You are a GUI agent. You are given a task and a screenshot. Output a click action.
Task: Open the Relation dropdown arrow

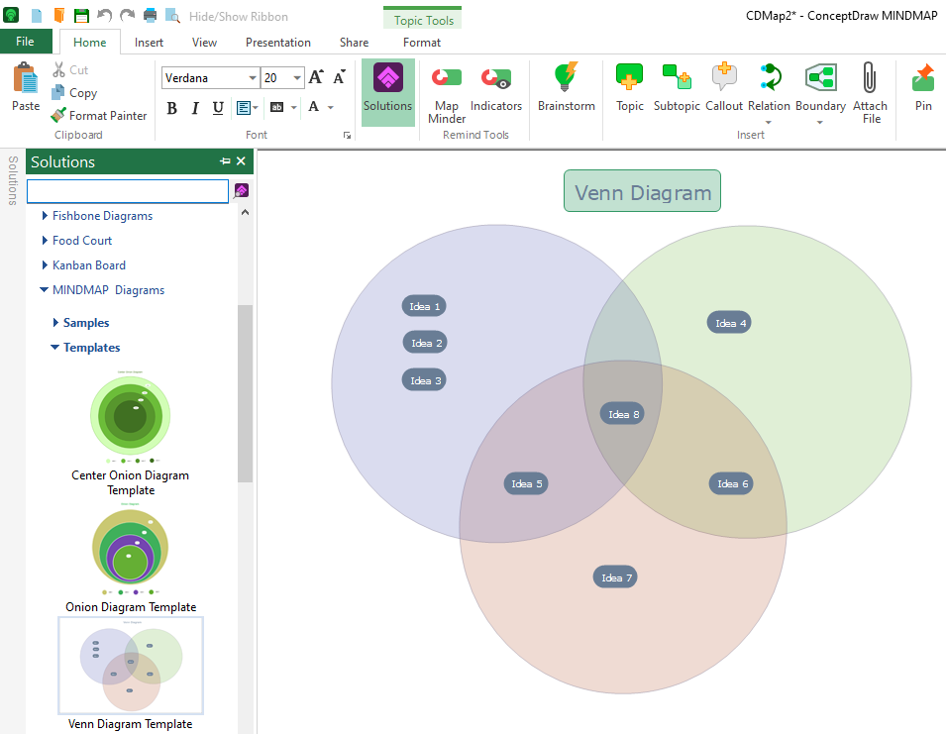(769, 123)
